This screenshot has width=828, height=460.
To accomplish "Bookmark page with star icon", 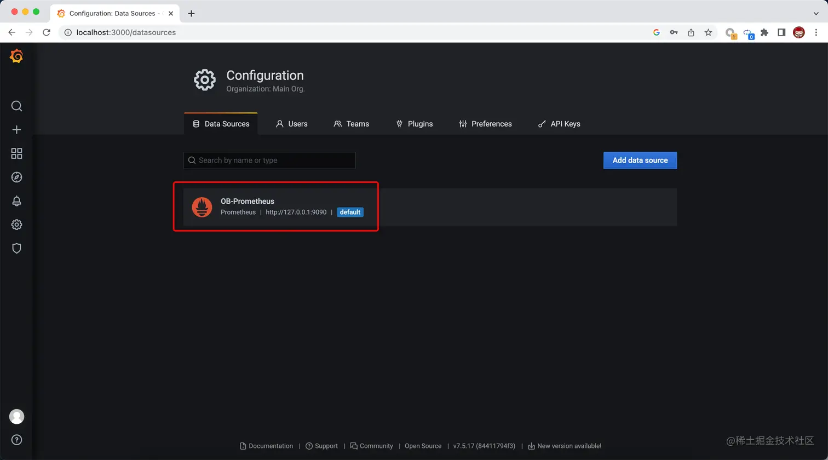I will (x=708, y=32).
